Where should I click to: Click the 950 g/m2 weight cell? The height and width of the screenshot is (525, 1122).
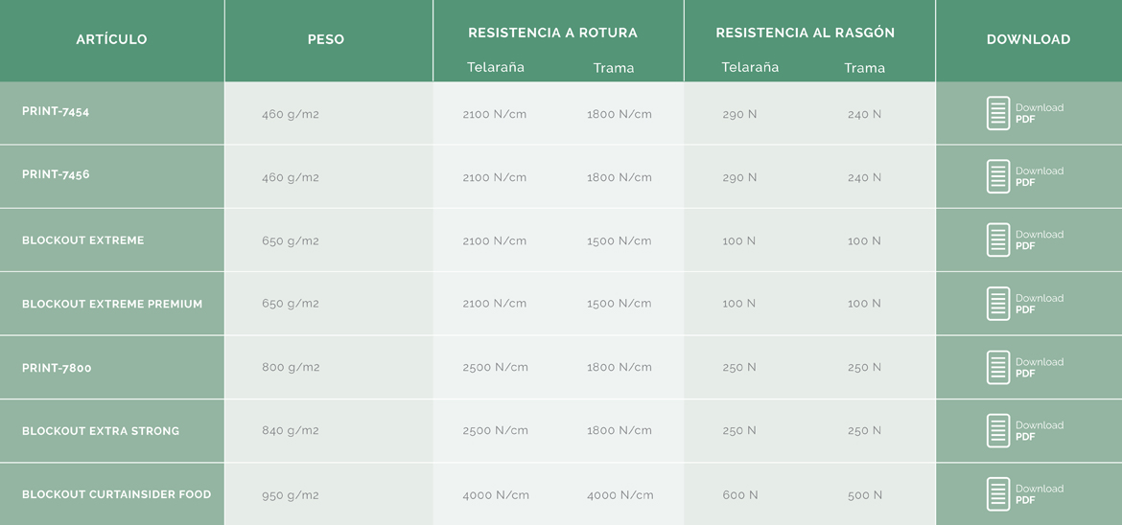[x=291, y=495]
